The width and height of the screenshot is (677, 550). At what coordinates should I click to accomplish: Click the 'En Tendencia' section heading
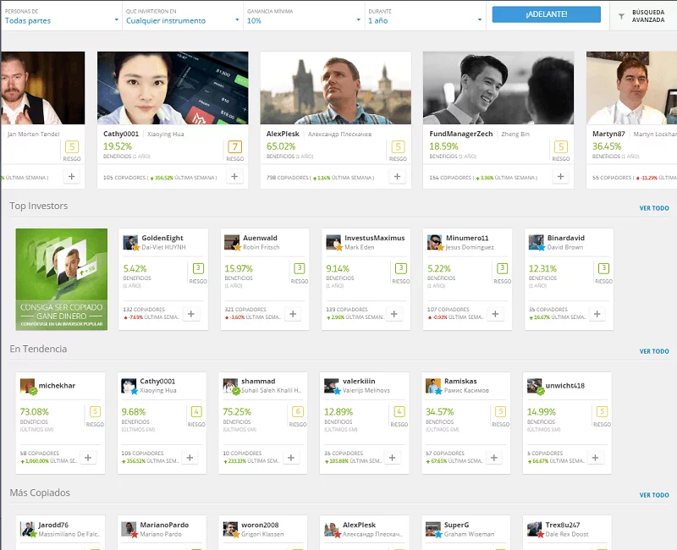pyautogui.click(x=38, y=349)
